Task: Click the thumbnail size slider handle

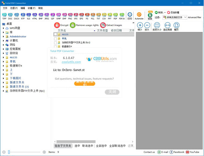Action: pyautogui.click(x=9, y=152)
